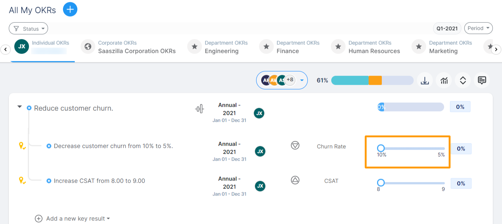502x224 pixels.
Task: Select the decreasing metric icon on Churn Rate row
Action: tap(295, 146)
